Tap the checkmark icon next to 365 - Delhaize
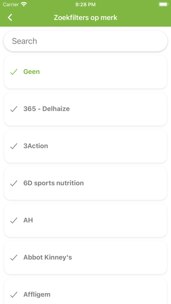The width and height of the screenshot is (171, 304). click(14, 109)
